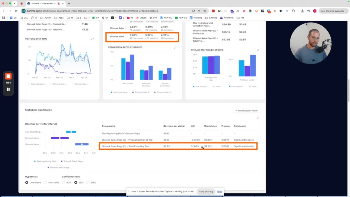Bookmark this page with the star icon
Image resolution: width=350 pixels, height=197 pixels.
pos(205,11)
